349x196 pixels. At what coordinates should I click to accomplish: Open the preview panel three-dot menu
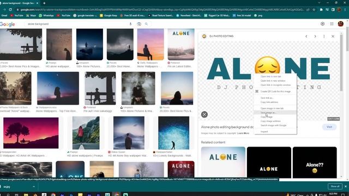coord(324,36)
